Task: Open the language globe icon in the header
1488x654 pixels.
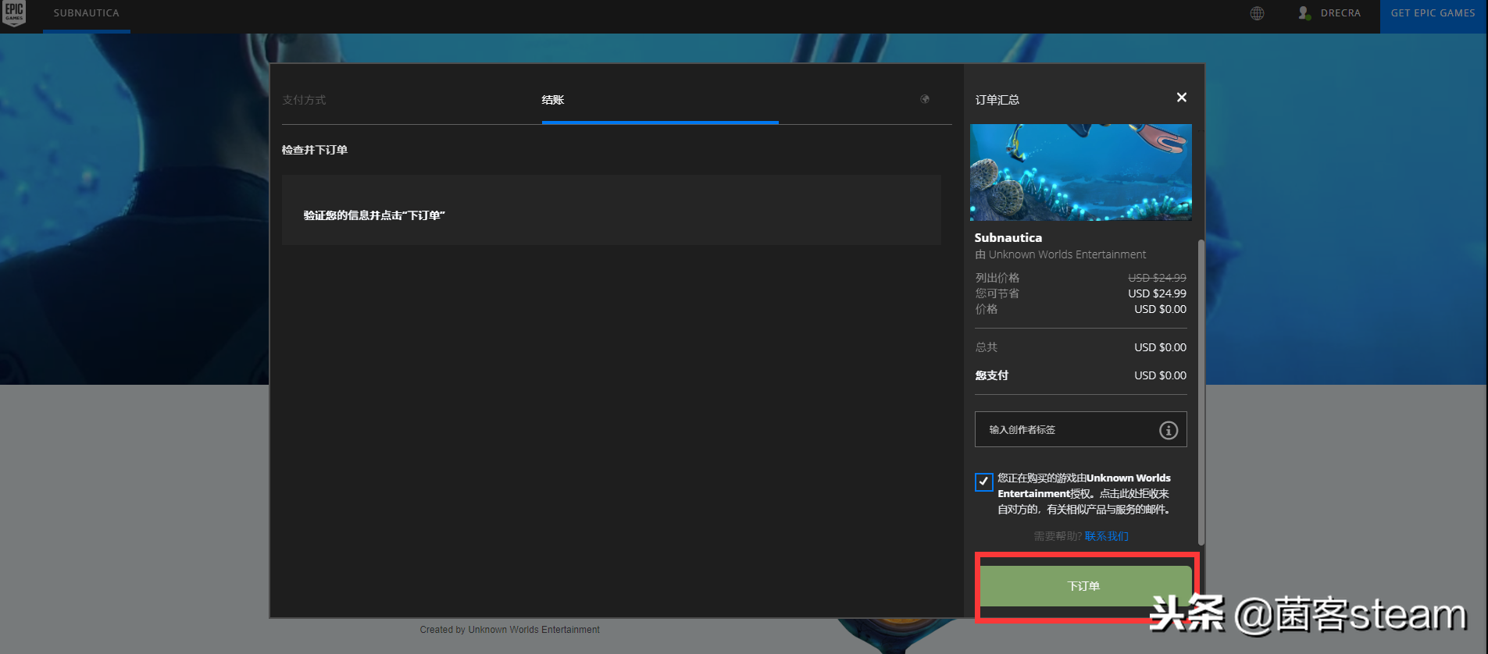Action: coord(1257,13)
